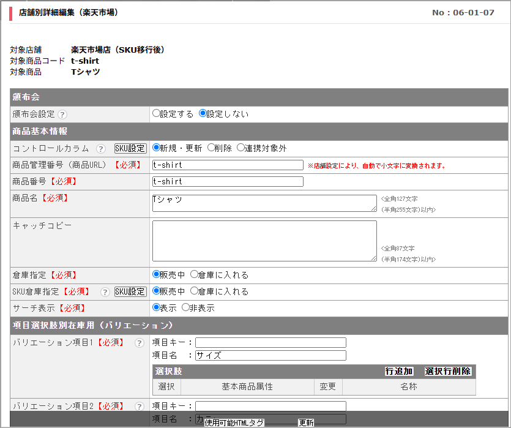The height and width of the screenshot is (428, 511).
Task: Click the 更新 button
Action: tap(307, 422)
